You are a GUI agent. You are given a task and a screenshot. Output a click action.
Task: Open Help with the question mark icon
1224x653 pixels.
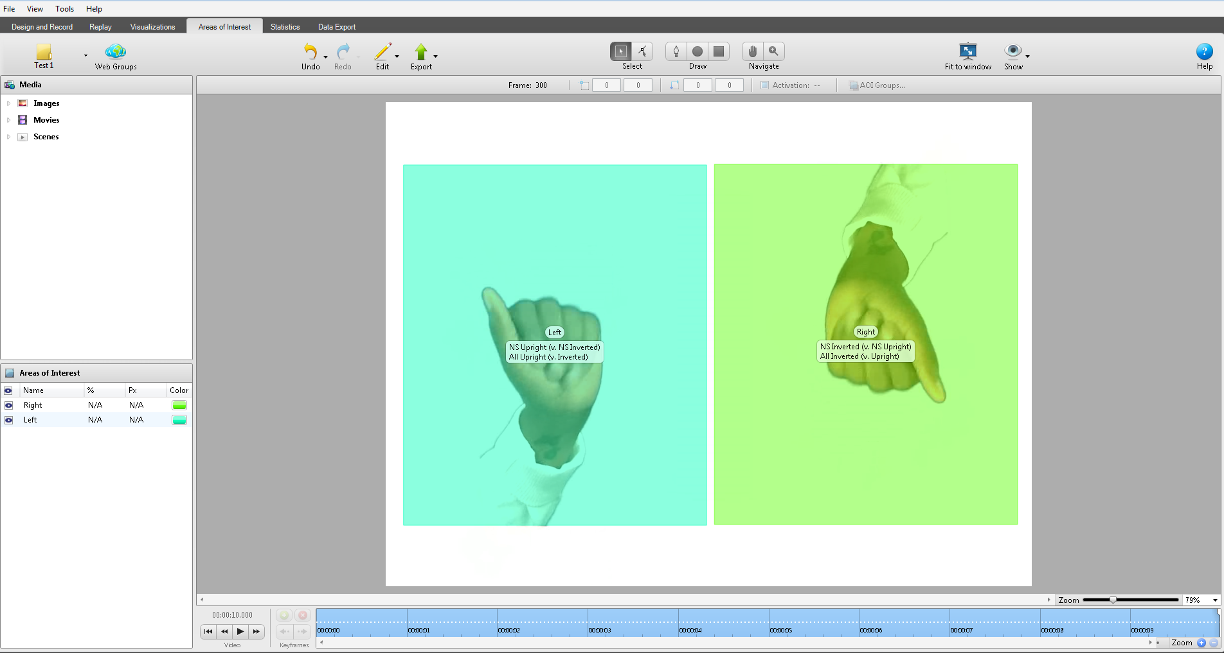coord(1204,51)
